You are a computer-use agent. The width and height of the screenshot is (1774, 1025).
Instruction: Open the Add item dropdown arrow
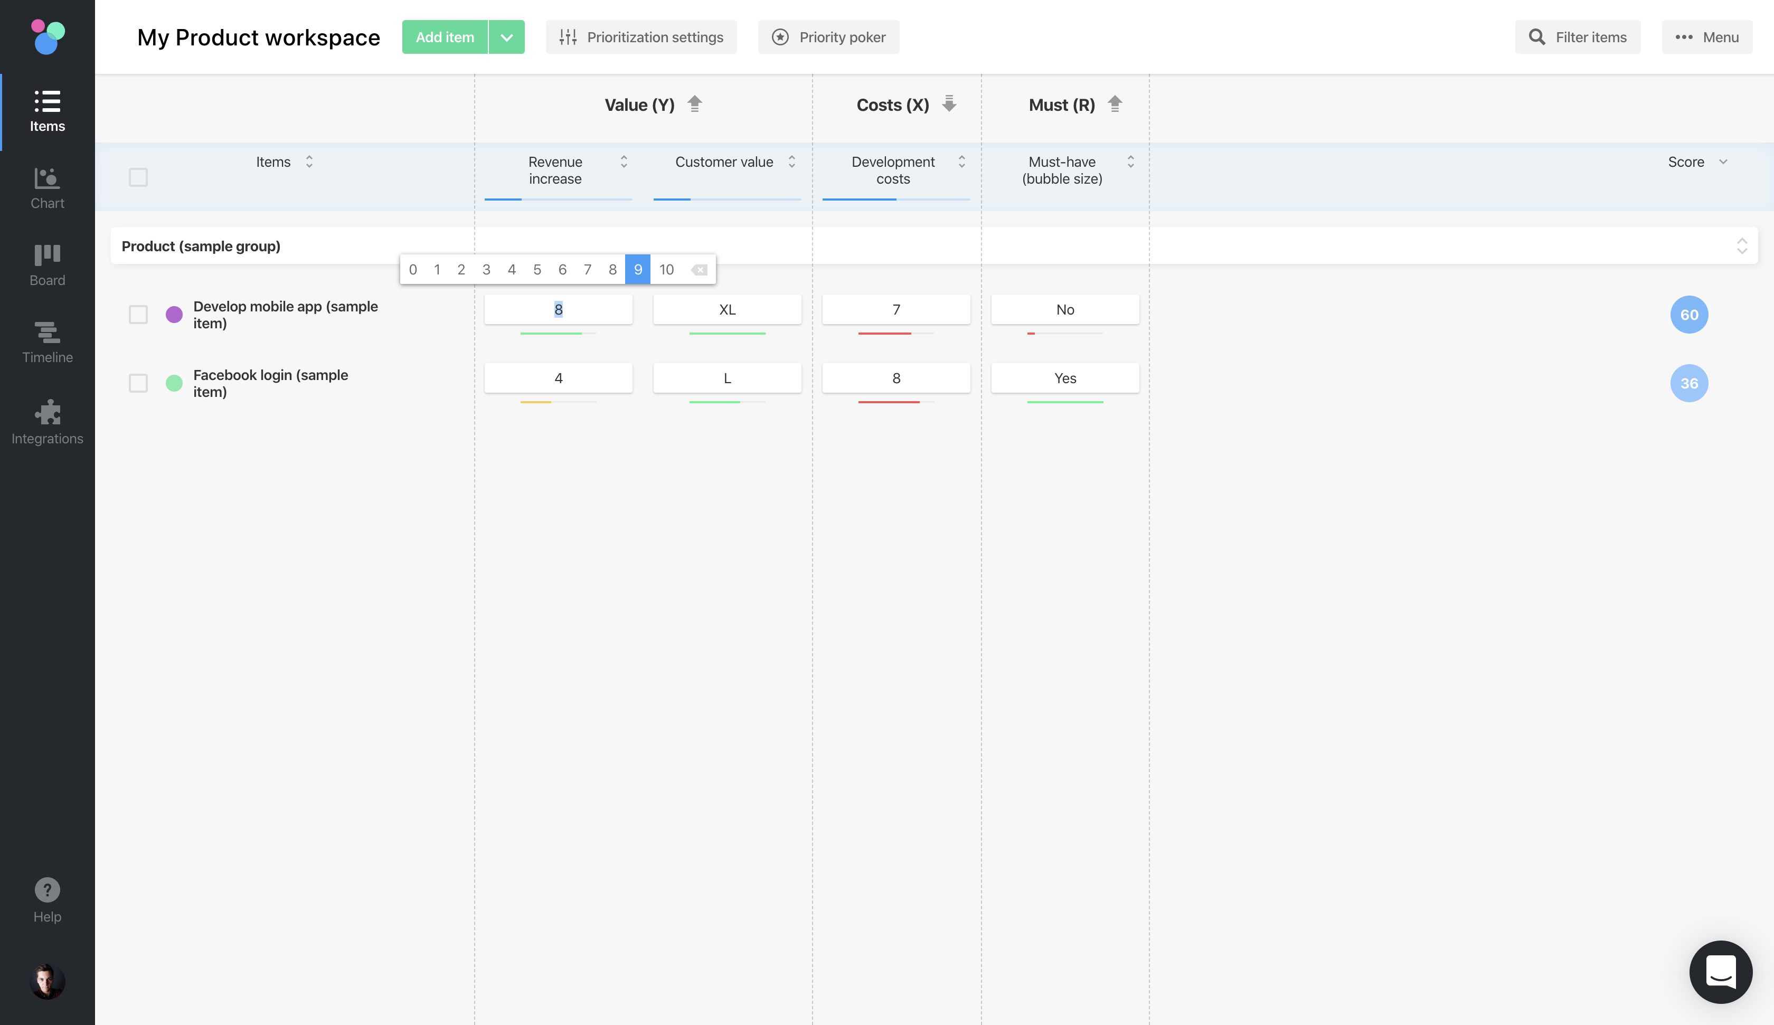506,36
